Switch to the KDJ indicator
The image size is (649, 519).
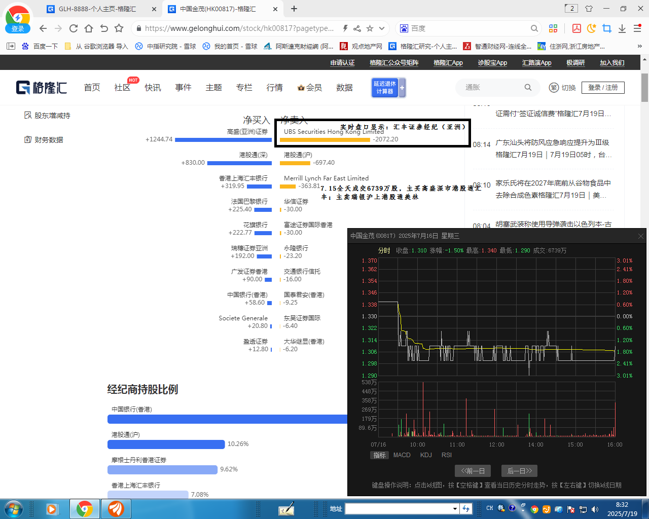click(x=426, y=455)
